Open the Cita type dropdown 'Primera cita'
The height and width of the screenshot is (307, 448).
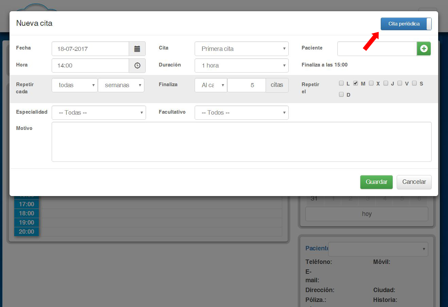[241, 49]
